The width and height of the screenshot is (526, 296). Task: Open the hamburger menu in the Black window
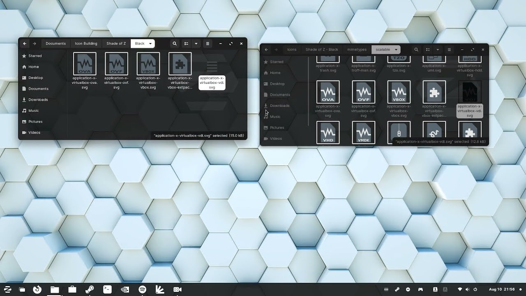[208, 44]
